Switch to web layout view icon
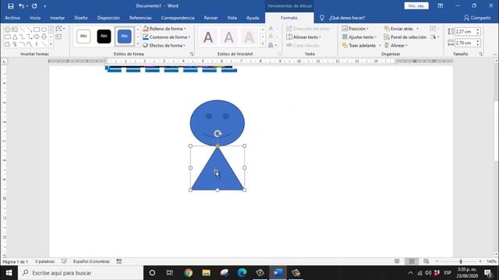 pyautogui.click(x=426, y=261)
